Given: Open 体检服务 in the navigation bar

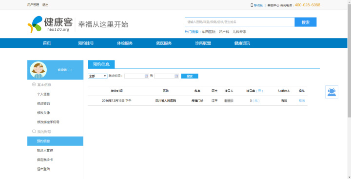Looking at the screenshot, I should (x=125, y=43).
